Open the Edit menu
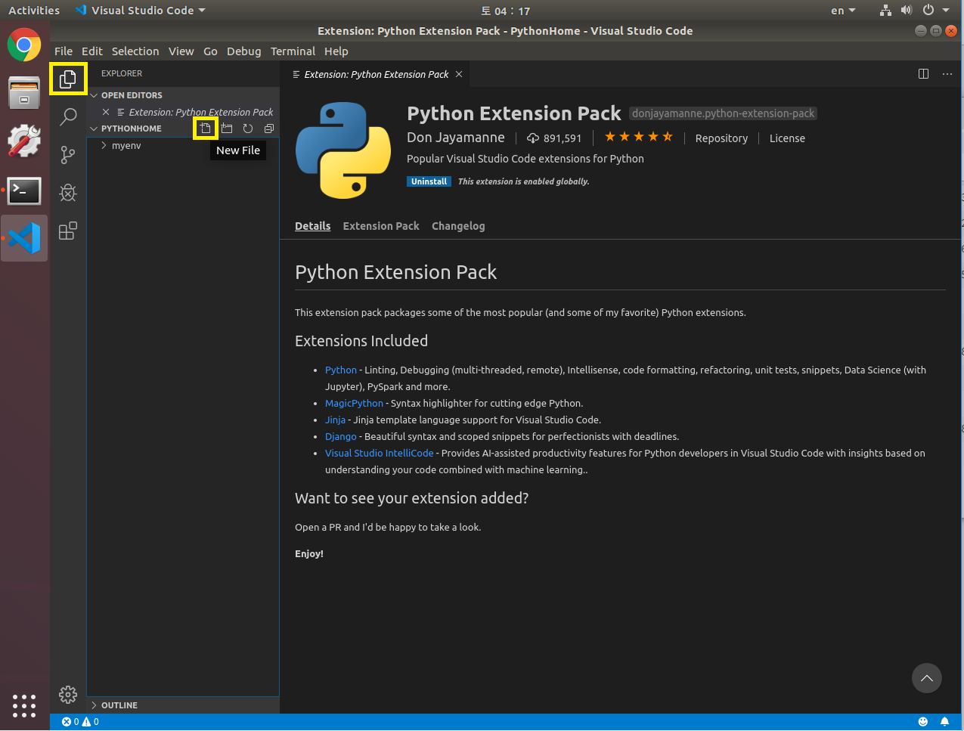The height and width of the screenshot is (731, 964). tap(92, 51)
